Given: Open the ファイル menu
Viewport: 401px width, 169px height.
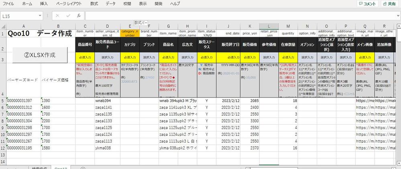Looking at the screenshot, I should pos(8,4).
